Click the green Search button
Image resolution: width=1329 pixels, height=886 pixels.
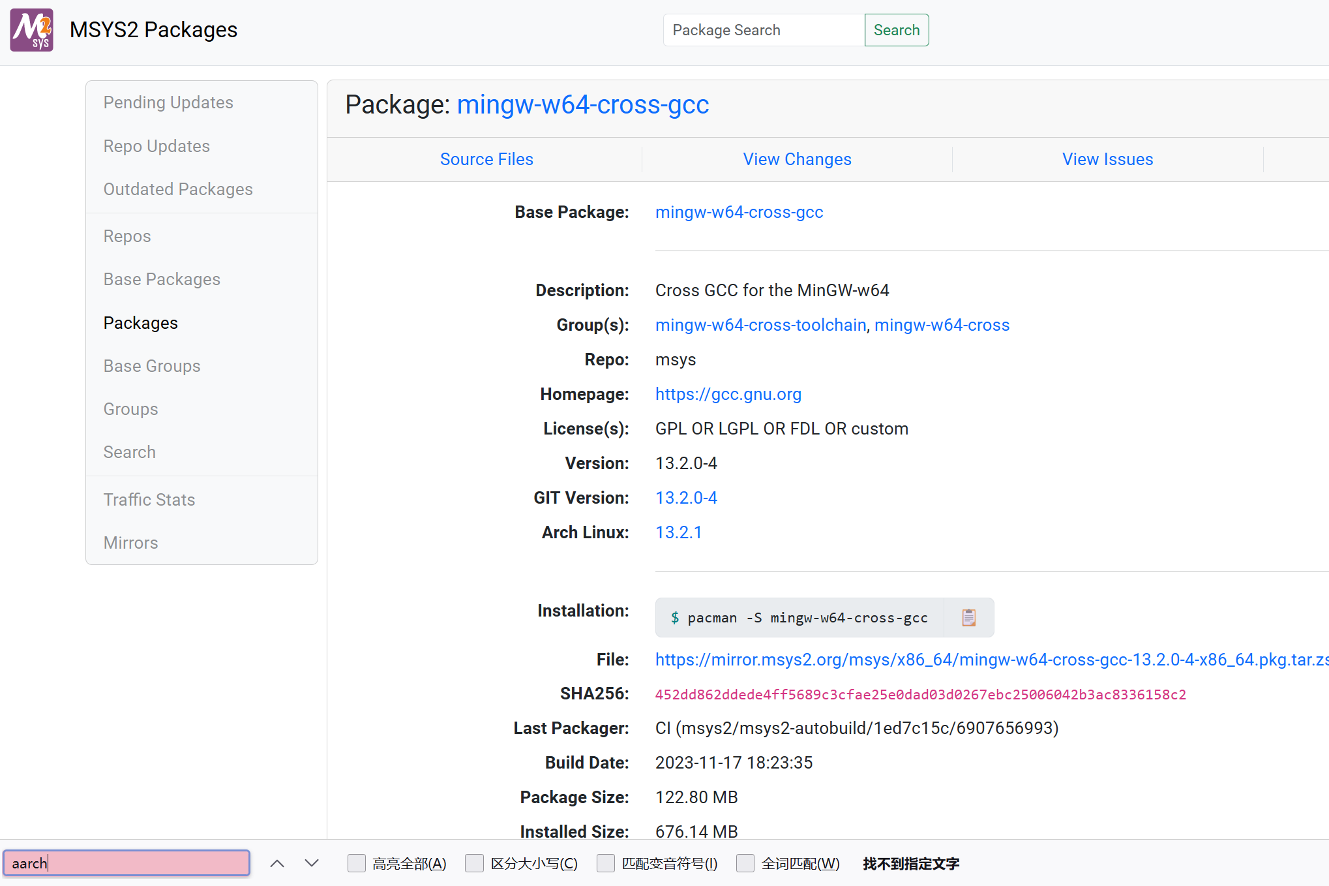coord(896,30)
